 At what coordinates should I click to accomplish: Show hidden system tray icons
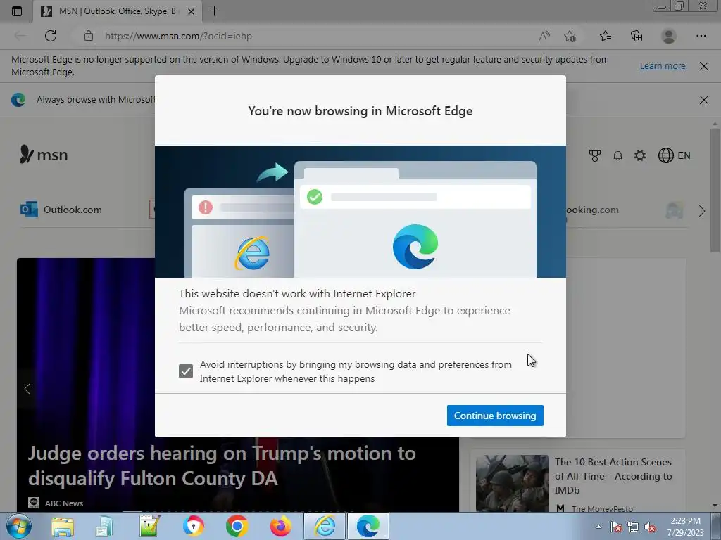point(598,527)
